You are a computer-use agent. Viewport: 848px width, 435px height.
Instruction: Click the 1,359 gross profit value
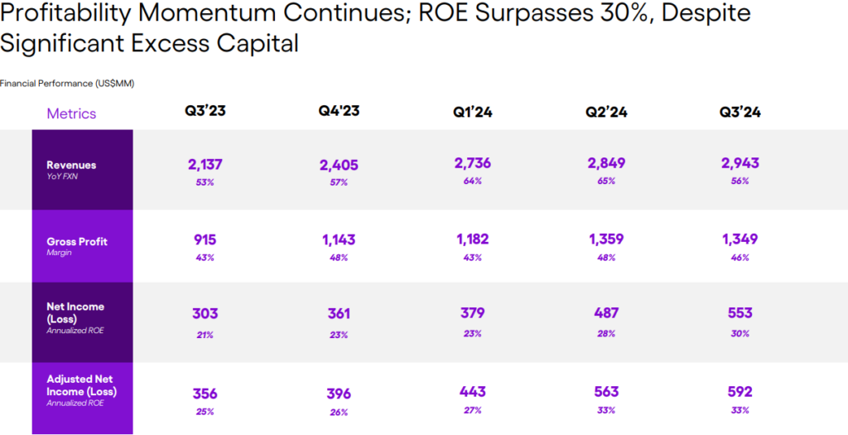click(x=606, y=239)
